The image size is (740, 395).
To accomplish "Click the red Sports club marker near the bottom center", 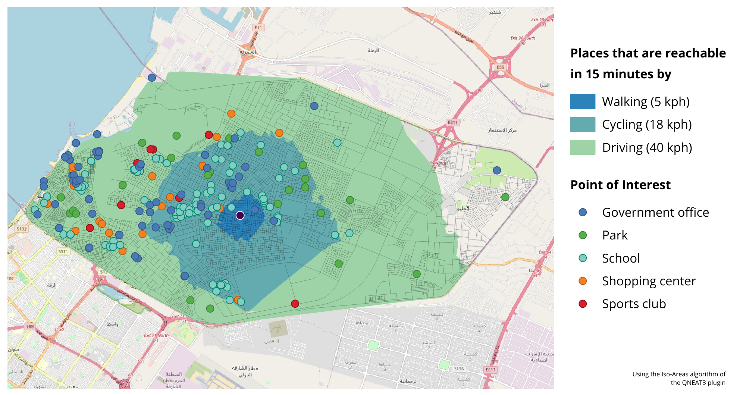I will pyautogui.click(x=295, y=304).
